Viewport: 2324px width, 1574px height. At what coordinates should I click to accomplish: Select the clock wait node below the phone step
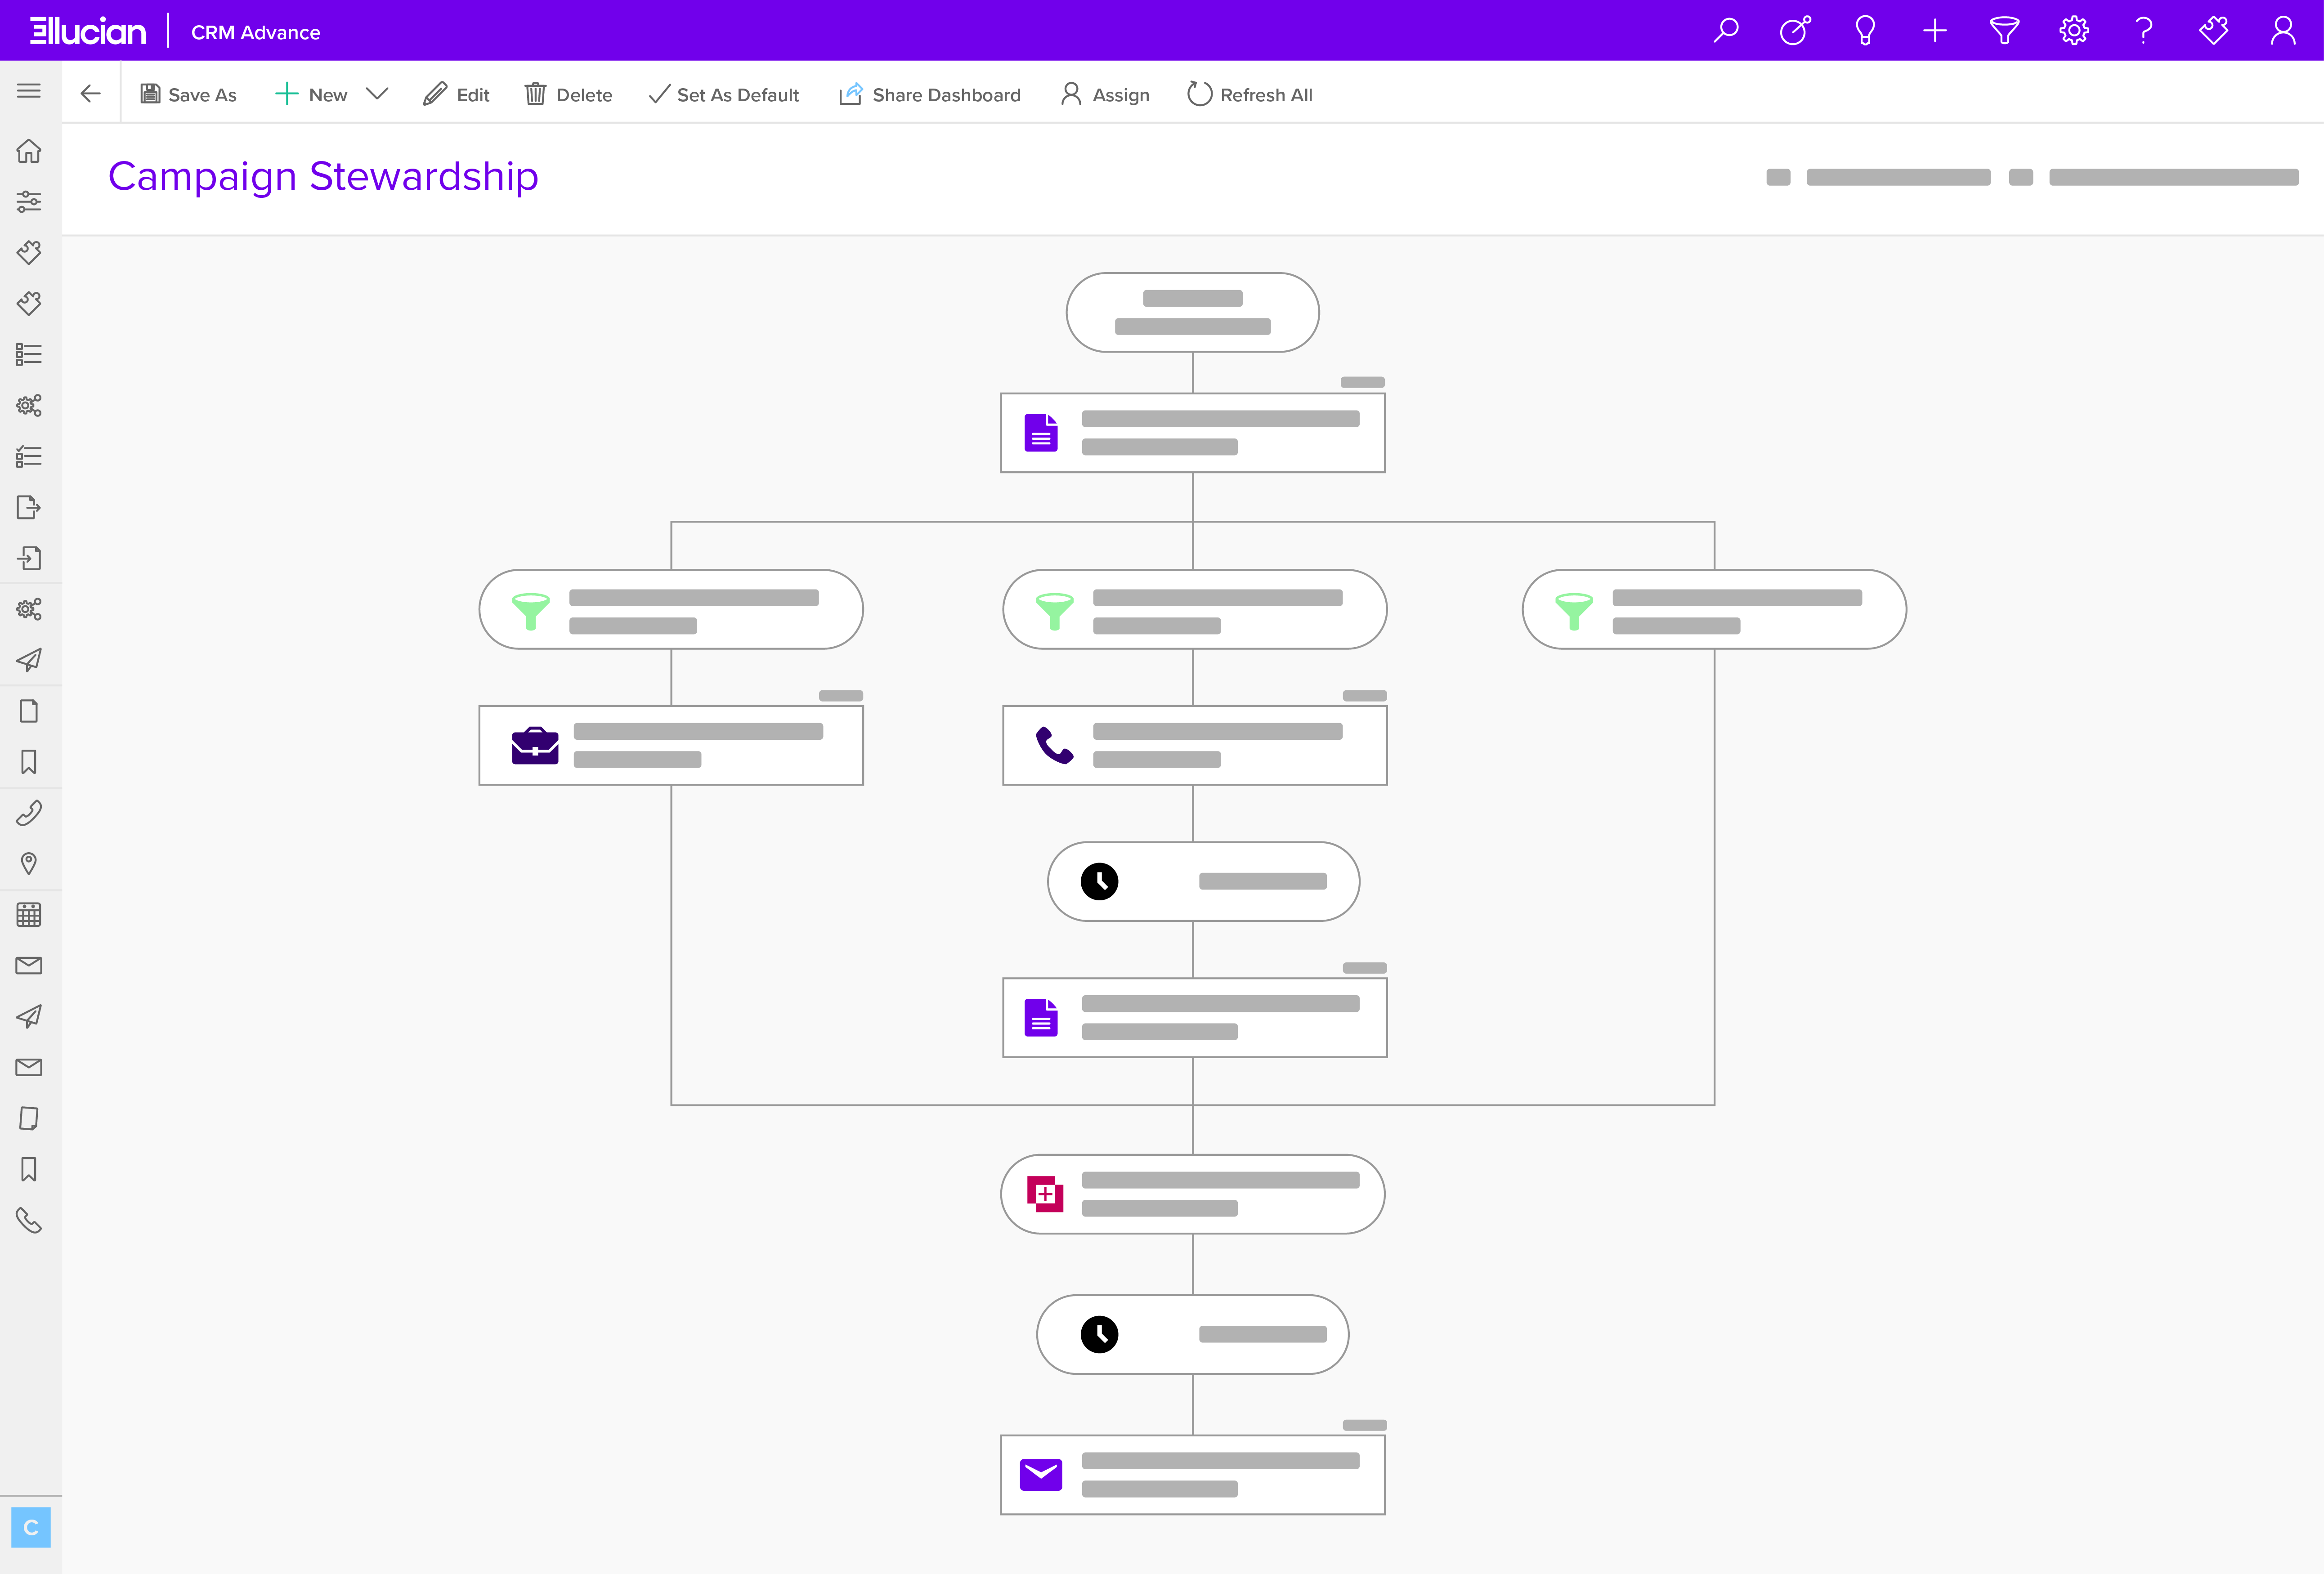pos(1203,881)
